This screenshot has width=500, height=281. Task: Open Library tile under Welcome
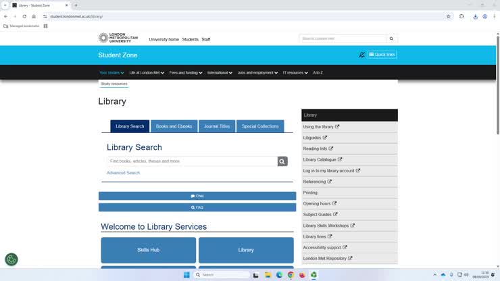(x=246, y=250)
